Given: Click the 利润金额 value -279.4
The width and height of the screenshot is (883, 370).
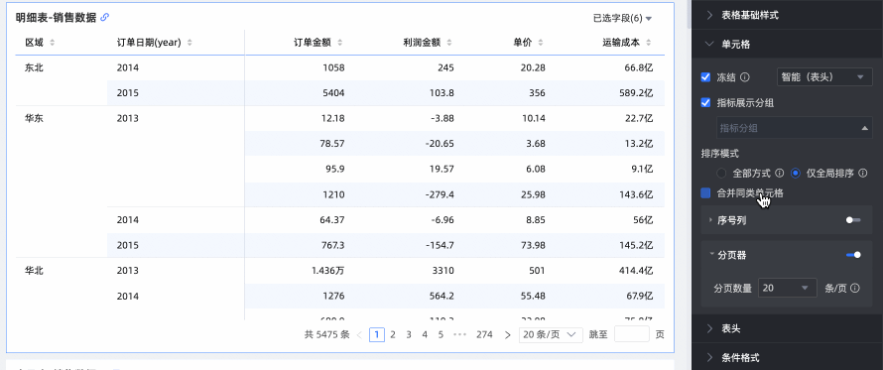Looking at the screenshot, I should point(440,194).
